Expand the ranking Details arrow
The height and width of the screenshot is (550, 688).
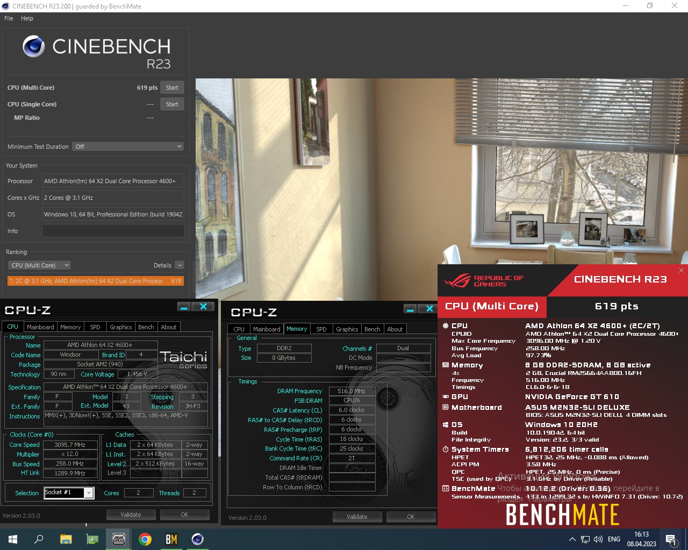[180, 265]
